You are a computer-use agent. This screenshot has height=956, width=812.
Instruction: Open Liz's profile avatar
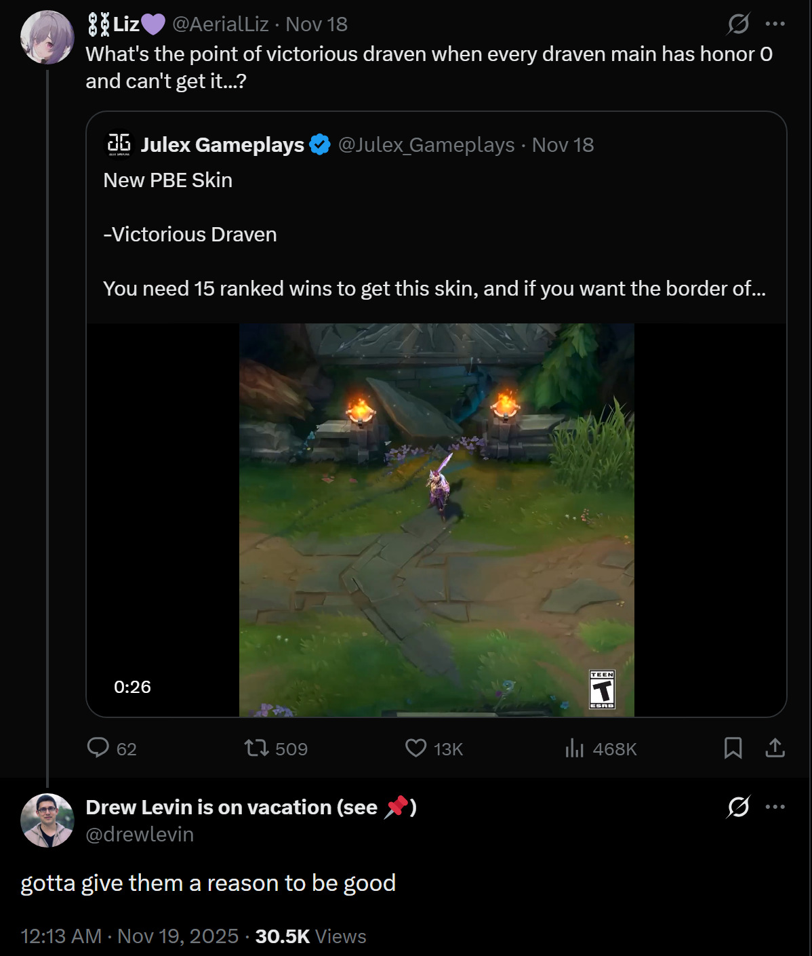[47, 37]
